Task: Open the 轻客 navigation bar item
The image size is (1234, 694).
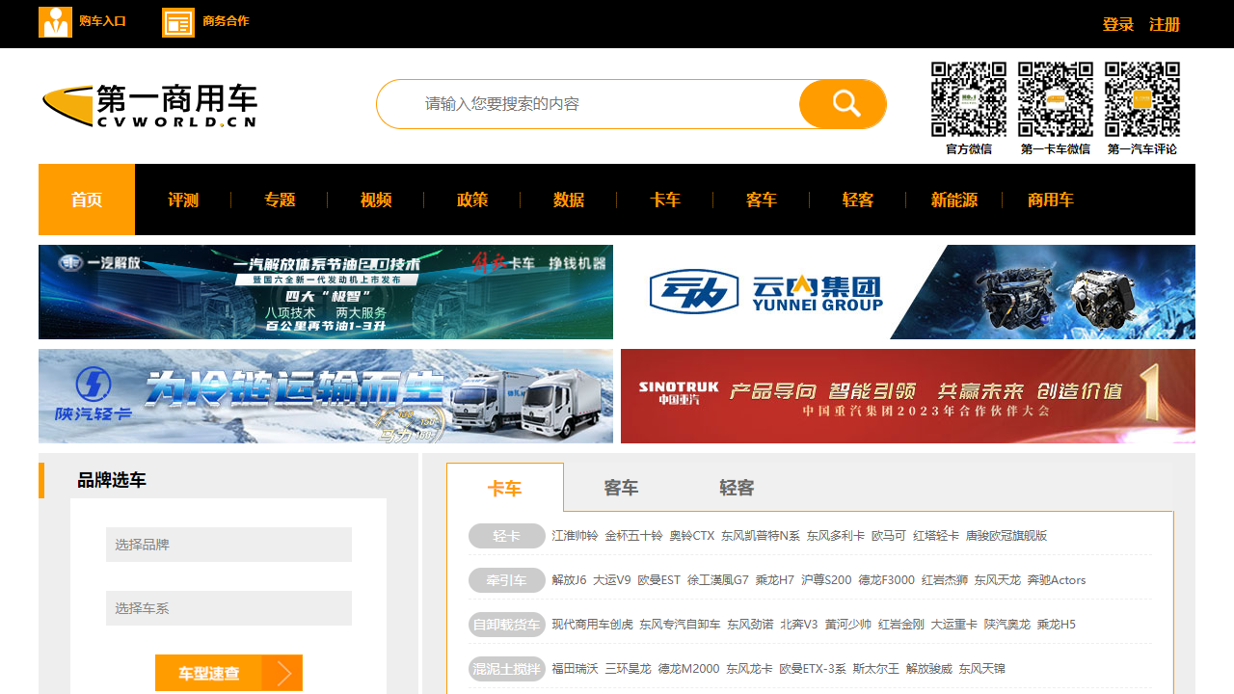Action: click(x=858, y=200)
